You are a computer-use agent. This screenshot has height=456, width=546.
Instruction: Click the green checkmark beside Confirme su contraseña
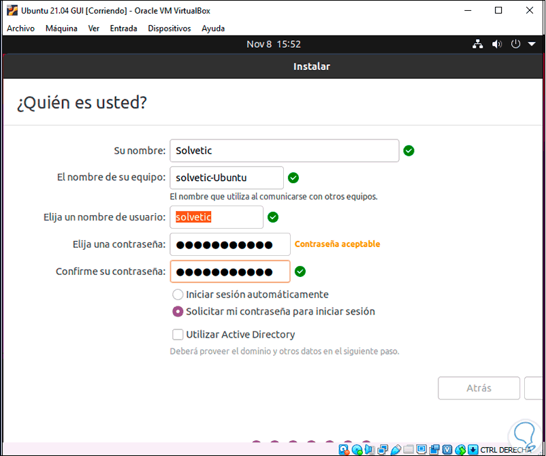[300, 272]
